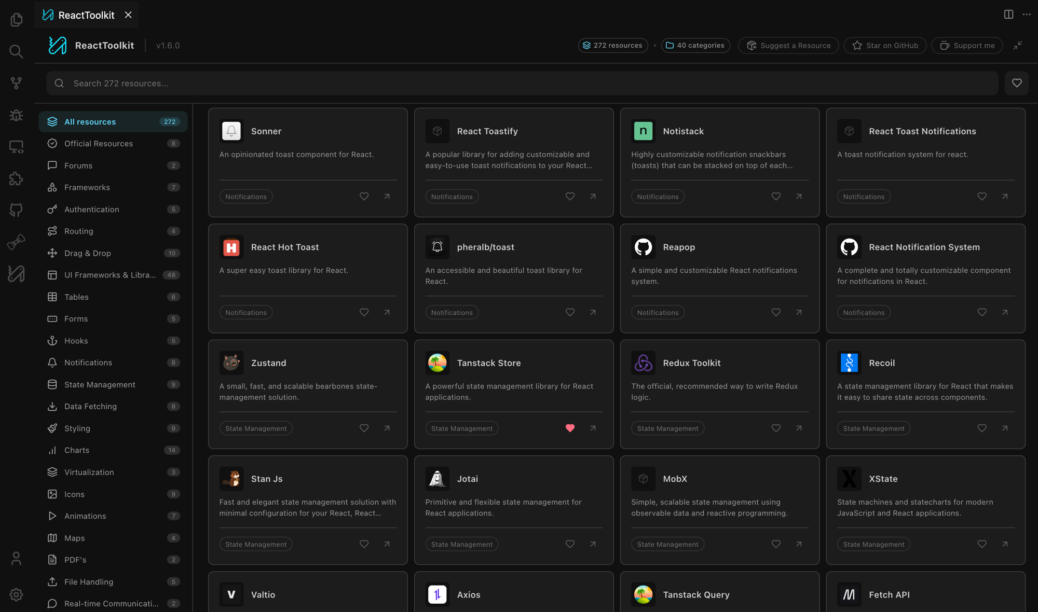1038x612 pixels.
Task: Favorite the MobX resource
Action: click(x=776, y=544)
